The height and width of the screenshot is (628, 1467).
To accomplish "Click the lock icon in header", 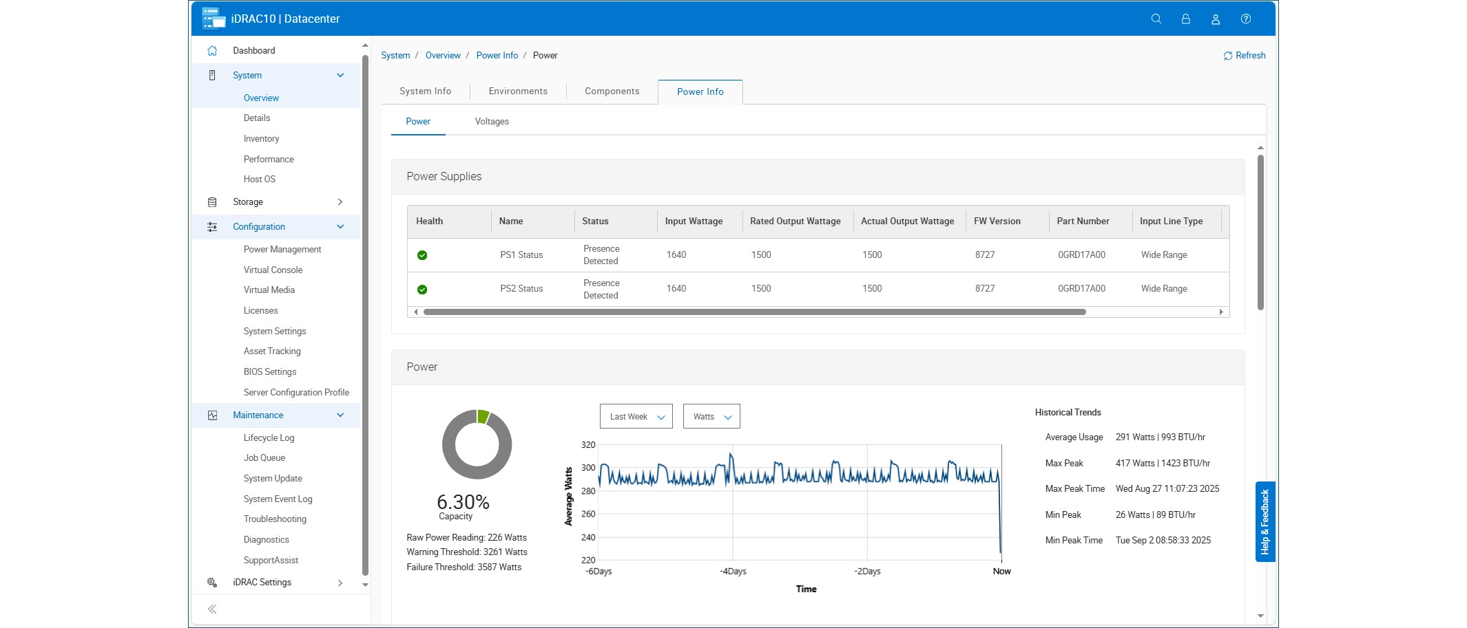I will pos(1186,19).
